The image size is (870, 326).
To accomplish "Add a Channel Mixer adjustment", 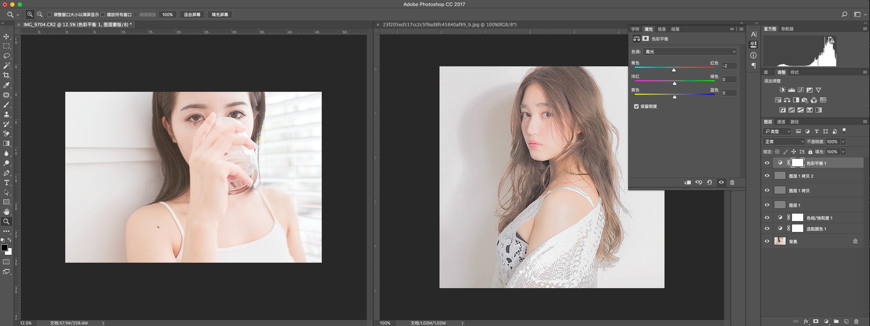I will click(814, 100).
